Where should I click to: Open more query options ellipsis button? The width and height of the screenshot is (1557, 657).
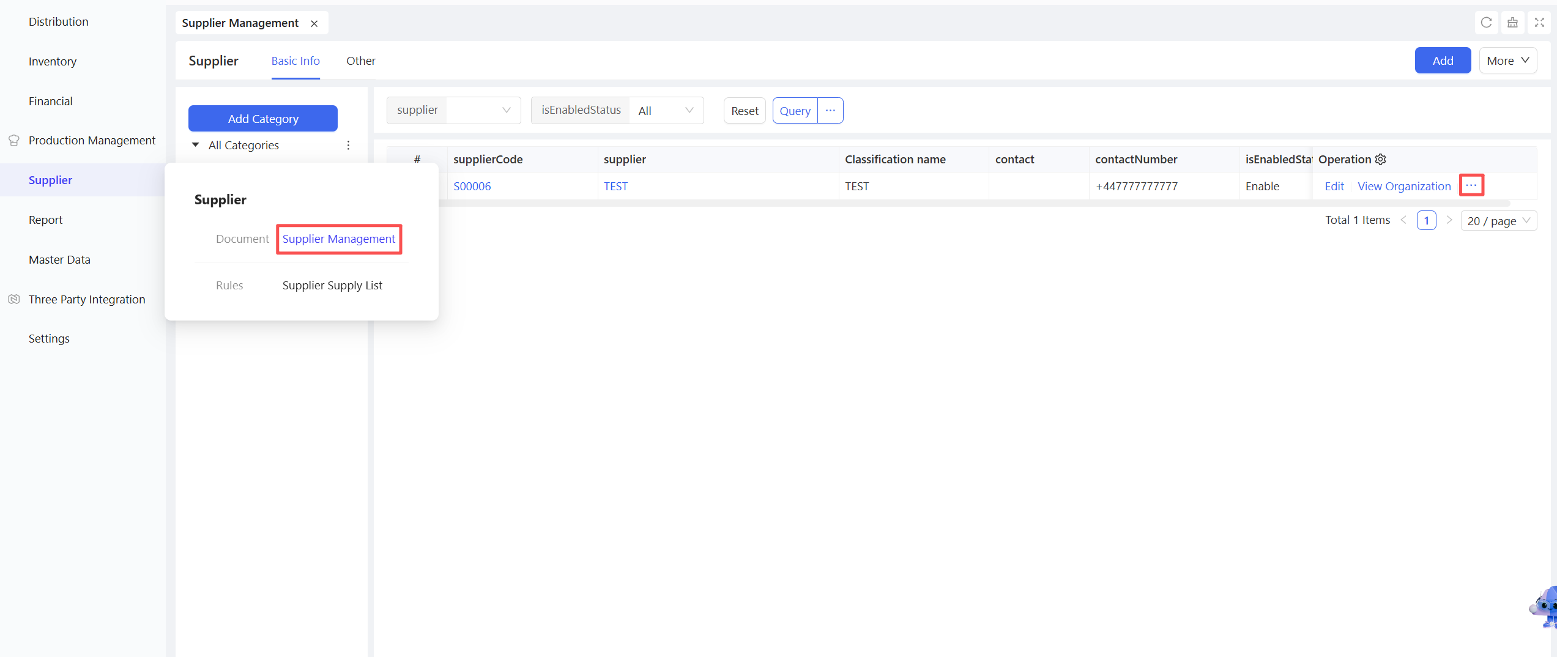click(830, 111)
